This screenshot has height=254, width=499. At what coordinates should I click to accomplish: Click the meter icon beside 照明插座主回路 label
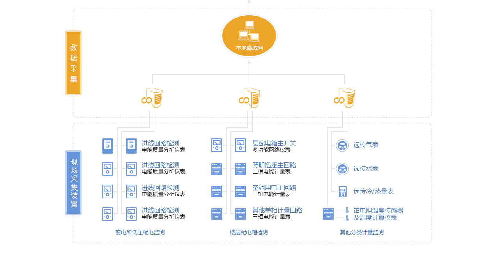pos(241,169)
